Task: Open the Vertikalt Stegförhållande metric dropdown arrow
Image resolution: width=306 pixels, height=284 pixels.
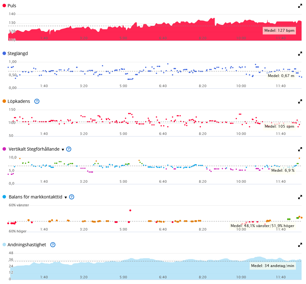Action: [x=63, y=150]
